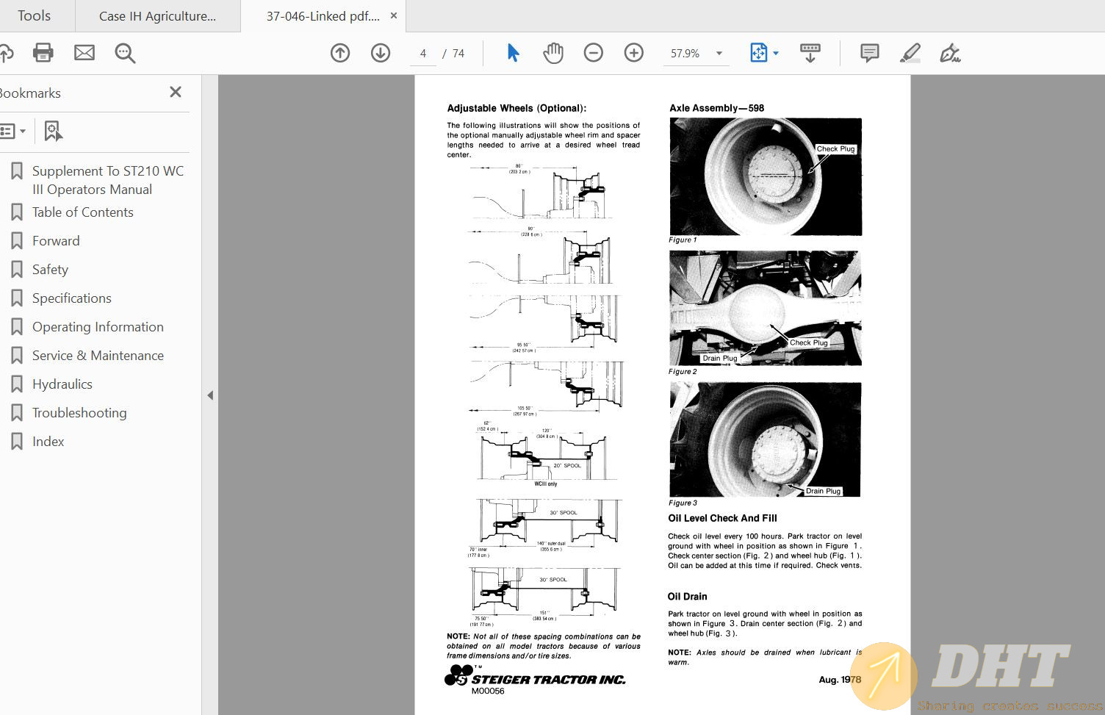Open the bookmarks options menu dropdown
Image resolution: width=1105 pixels, height=715 pixels.
13,132
